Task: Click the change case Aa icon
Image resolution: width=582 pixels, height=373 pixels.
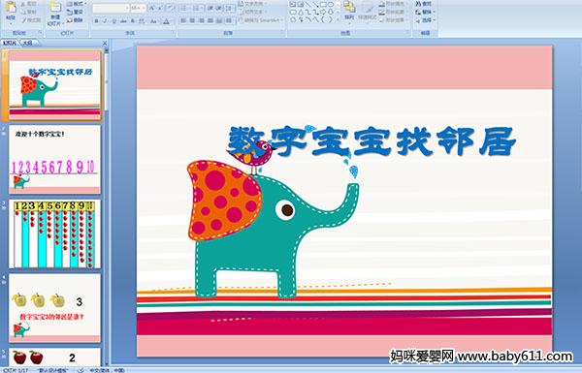Action: tap(153, 21)
